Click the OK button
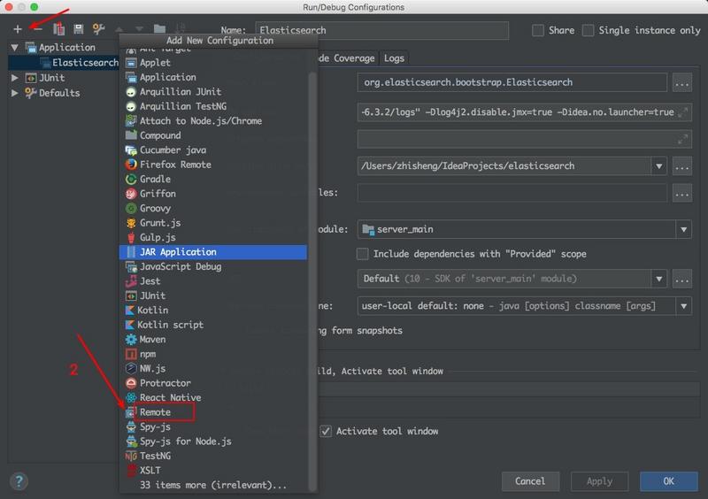This screenshot has height=499, width=708. (669, 481)
